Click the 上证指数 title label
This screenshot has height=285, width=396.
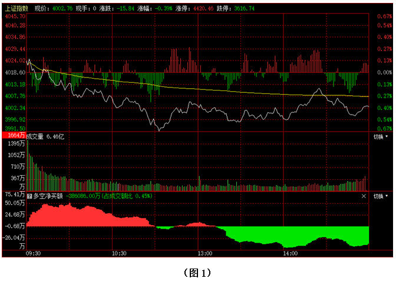click(16, 9)
